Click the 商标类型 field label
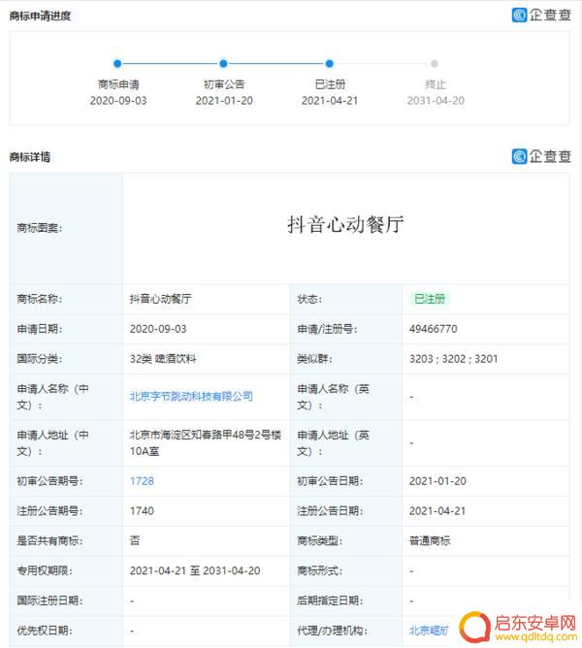The width and height of the screenshot is (582, 648). [x=319, y=541]
